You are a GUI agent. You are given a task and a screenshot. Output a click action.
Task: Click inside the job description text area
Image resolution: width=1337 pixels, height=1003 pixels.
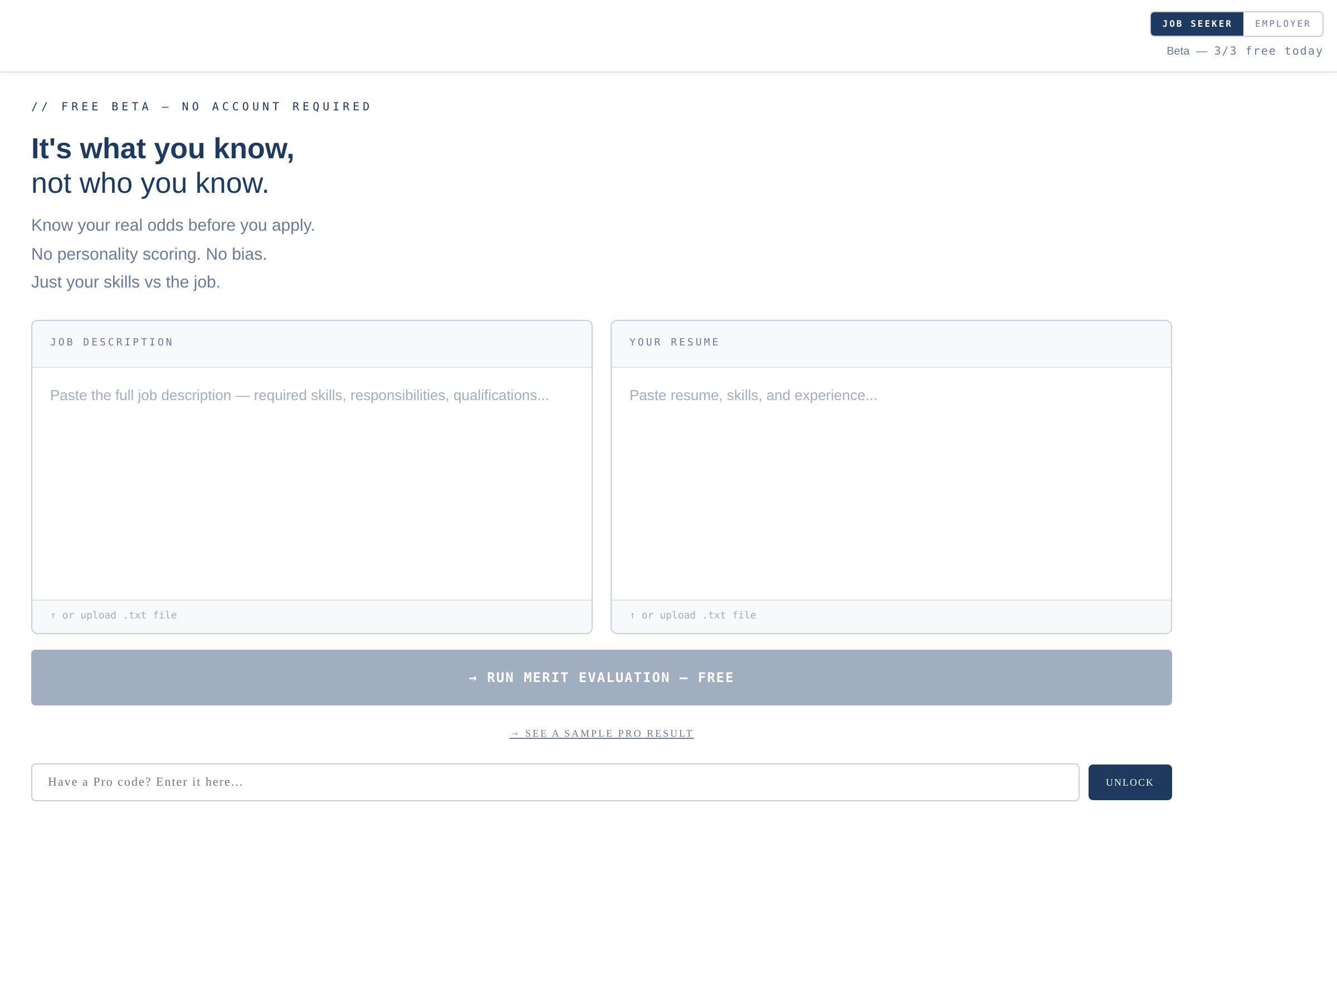[312, 484]
